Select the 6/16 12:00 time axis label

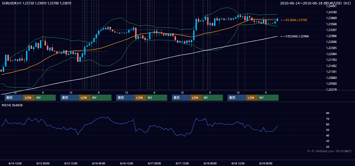pos(126,164)
